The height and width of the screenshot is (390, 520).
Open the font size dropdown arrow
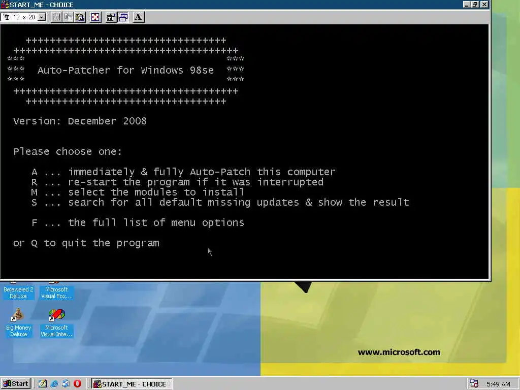click(x=42, y=17)
